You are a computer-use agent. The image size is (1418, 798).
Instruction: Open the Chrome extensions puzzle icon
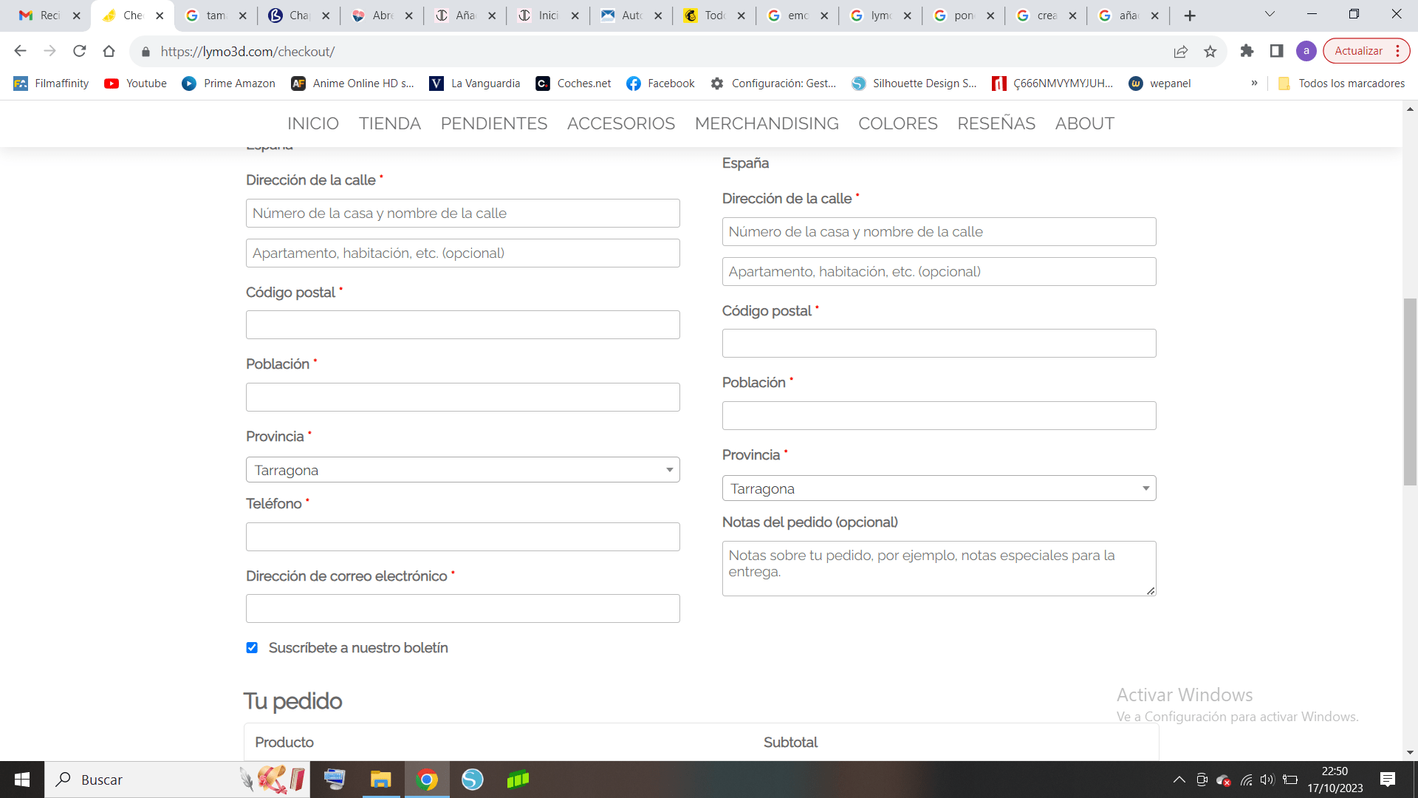tap(1247, 51)
